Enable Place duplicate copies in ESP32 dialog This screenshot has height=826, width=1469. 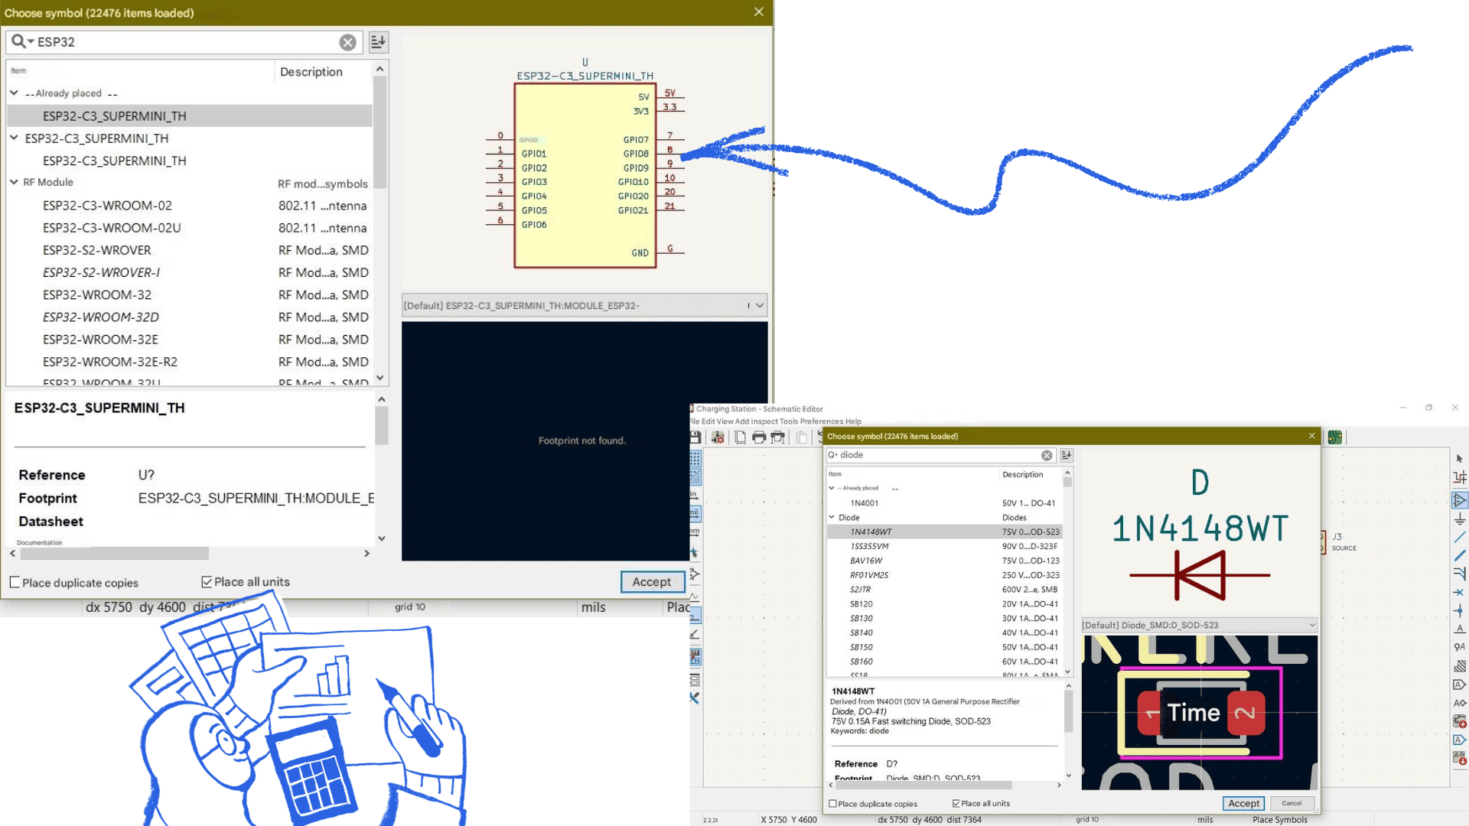click(x=15, y=582)
